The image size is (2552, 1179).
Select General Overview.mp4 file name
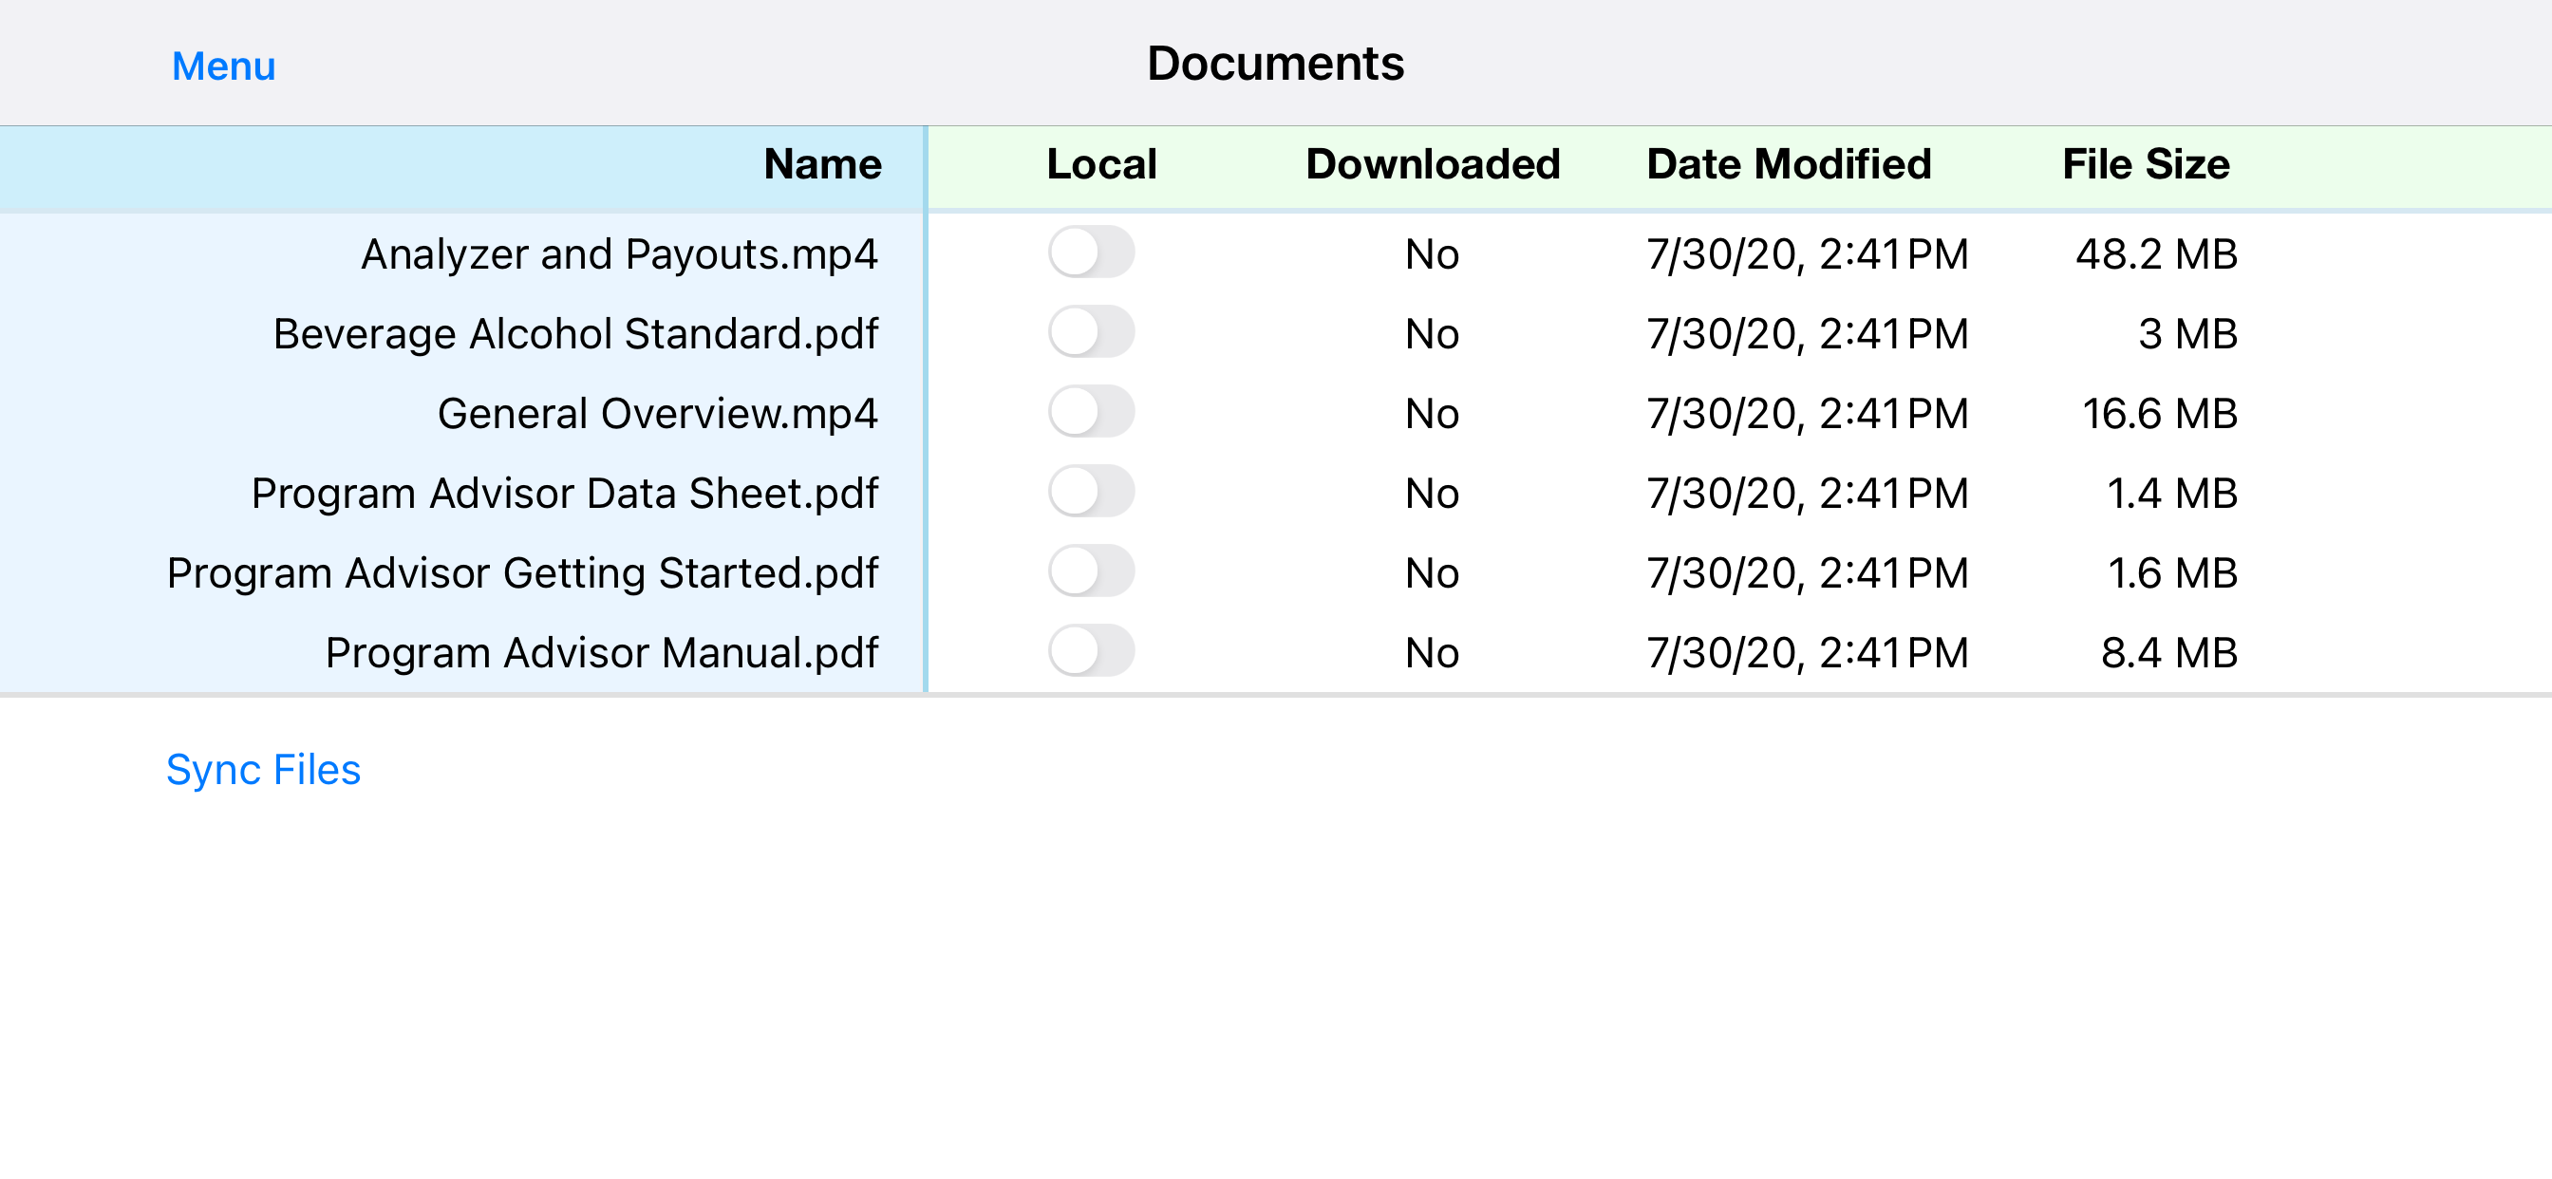(x=658, y=414)
